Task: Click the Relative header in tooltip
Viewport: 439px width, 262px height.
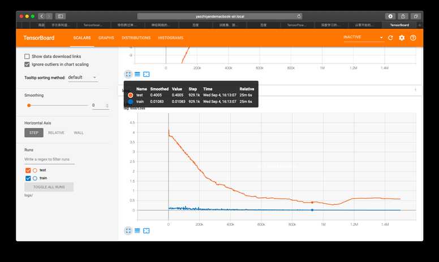Action: click(247, 89)
